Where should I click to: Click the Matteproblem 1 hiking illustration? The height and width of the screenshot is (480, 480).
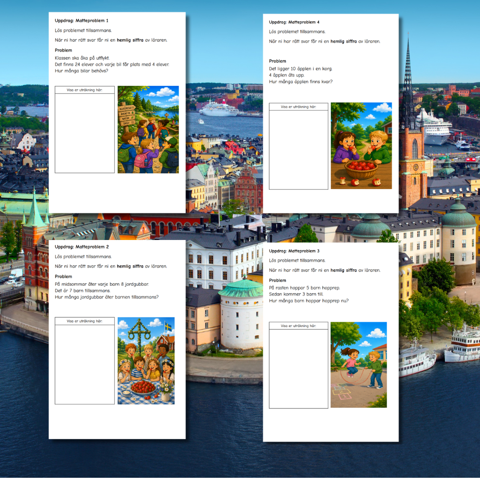148,129
